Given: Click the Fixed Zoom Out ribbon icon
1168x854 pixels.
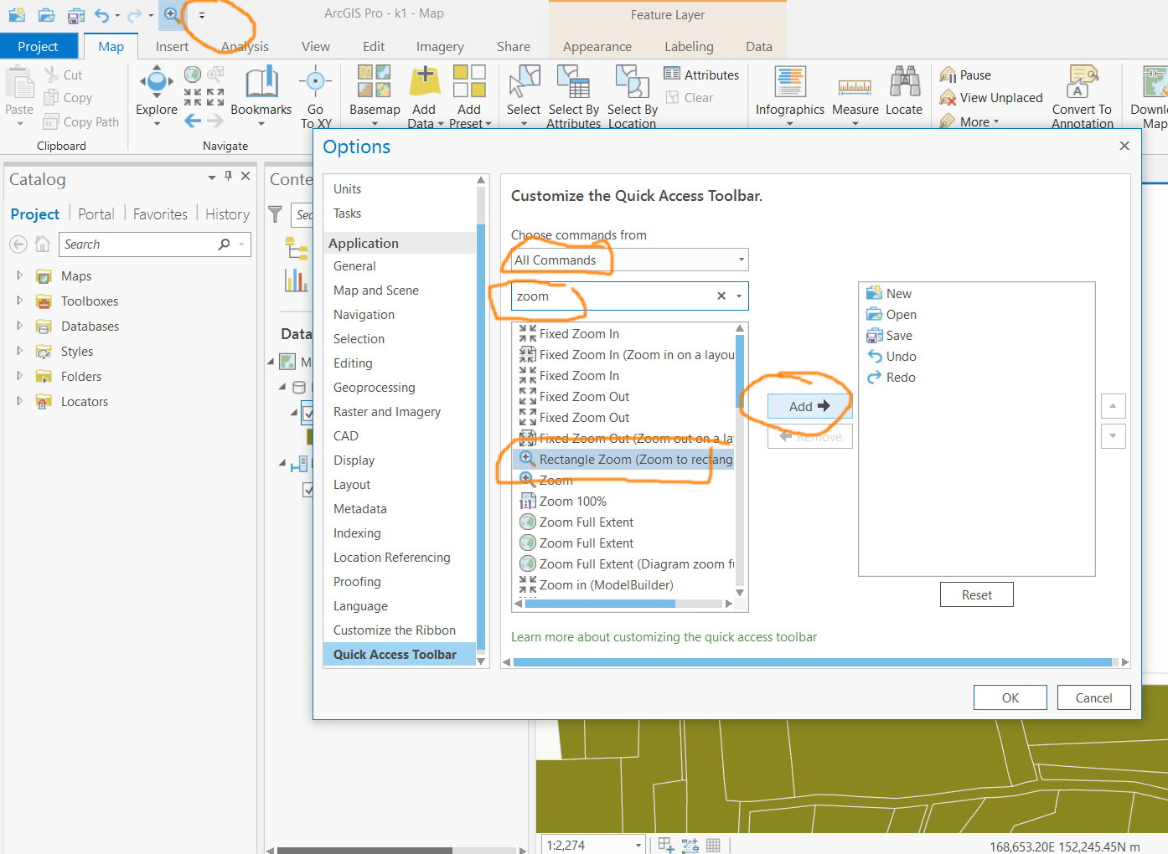Looking at the screenshot, I should pyautogui.click(x=215, y=97).
